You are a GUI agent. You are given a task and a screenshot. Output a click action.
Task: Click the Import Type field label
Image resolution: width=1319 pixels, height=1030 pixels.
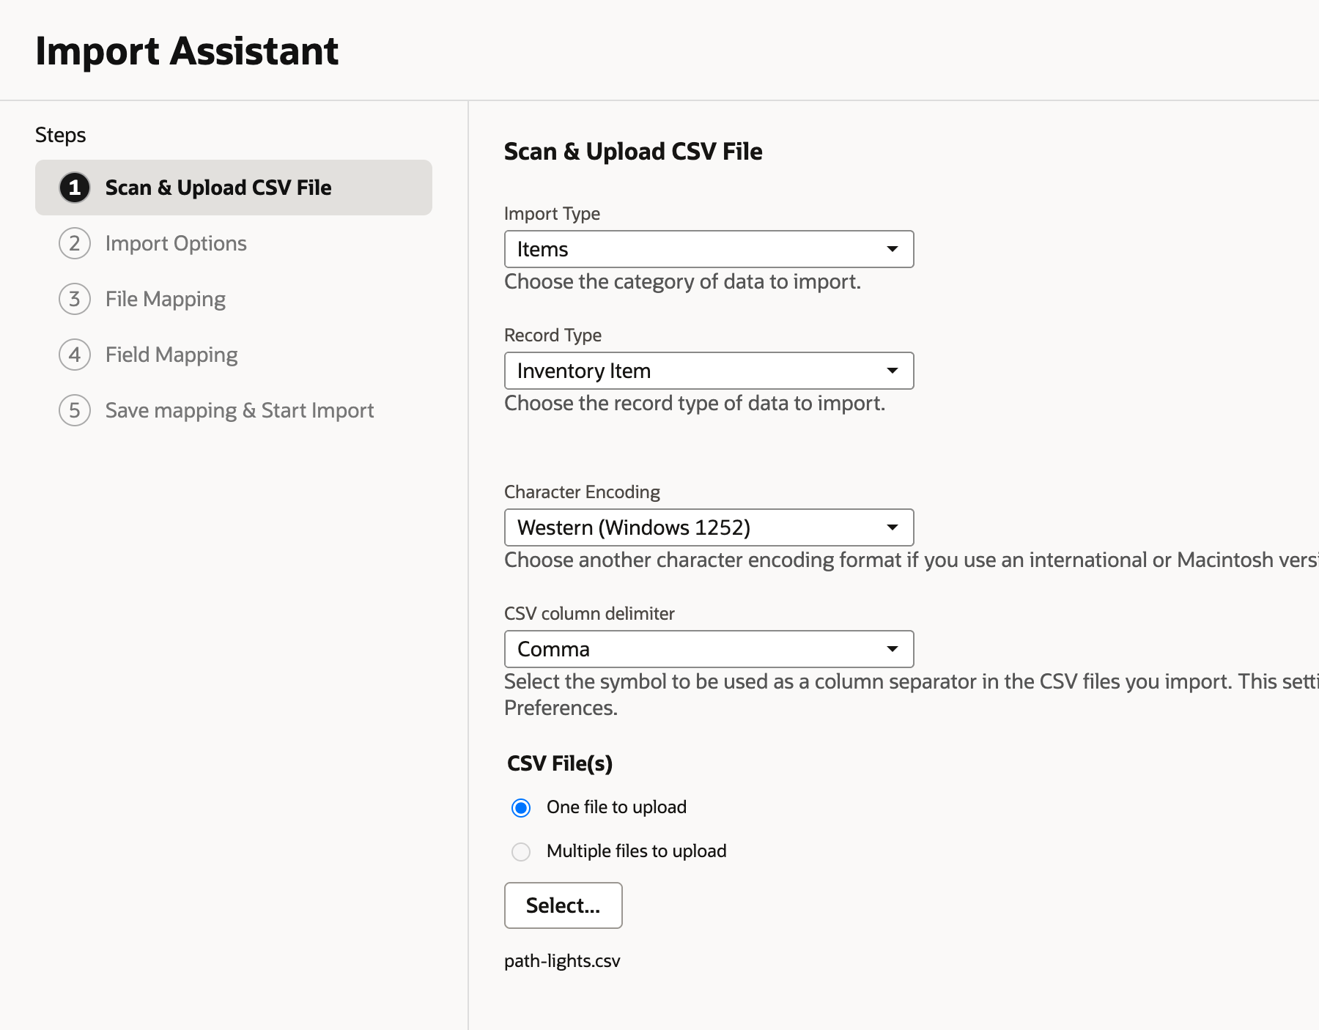(x=552, y=213)
